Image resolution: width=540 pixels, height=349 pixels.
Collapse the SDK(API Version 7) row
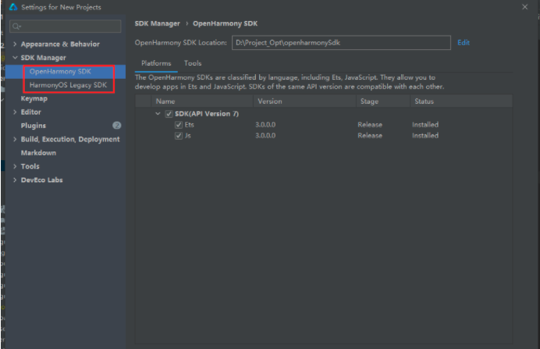click(158, 114)
